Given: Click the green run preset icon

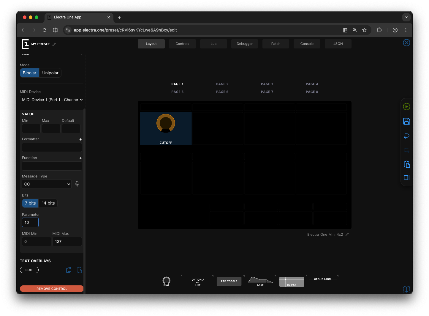Looking at the screenshot, I should pyautogui.click(x=406, y=106).
